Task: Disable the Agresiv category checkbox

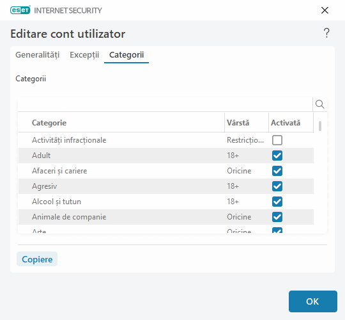Action: point(277,186)
